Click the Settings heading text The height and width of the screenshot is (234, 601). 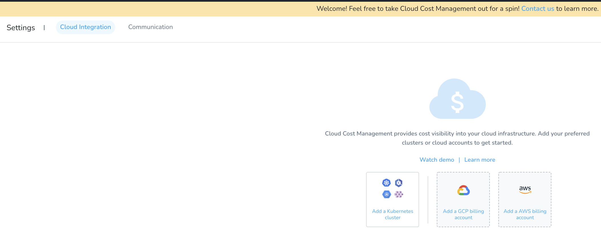21,28
